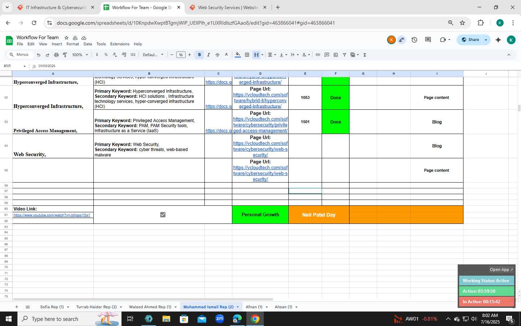Open the Web Security Services browser tab
The image size is (521, 326).
228,7
